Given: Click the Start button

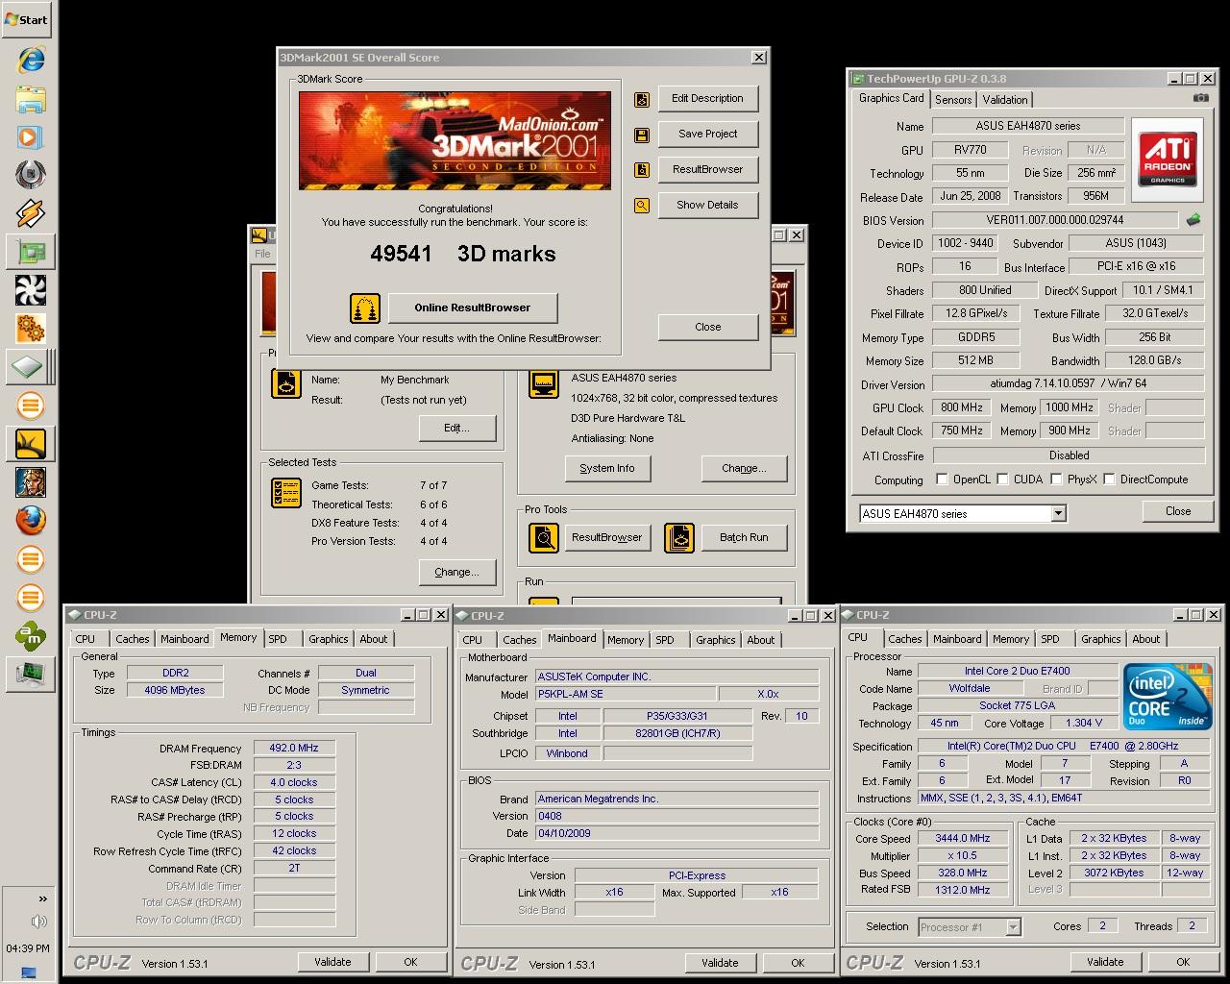Looking at the screenshot, I should 26,19.
